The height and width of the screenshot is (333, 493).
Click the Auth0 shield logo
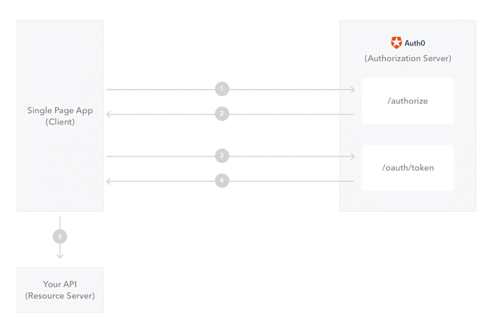[396, 43]
